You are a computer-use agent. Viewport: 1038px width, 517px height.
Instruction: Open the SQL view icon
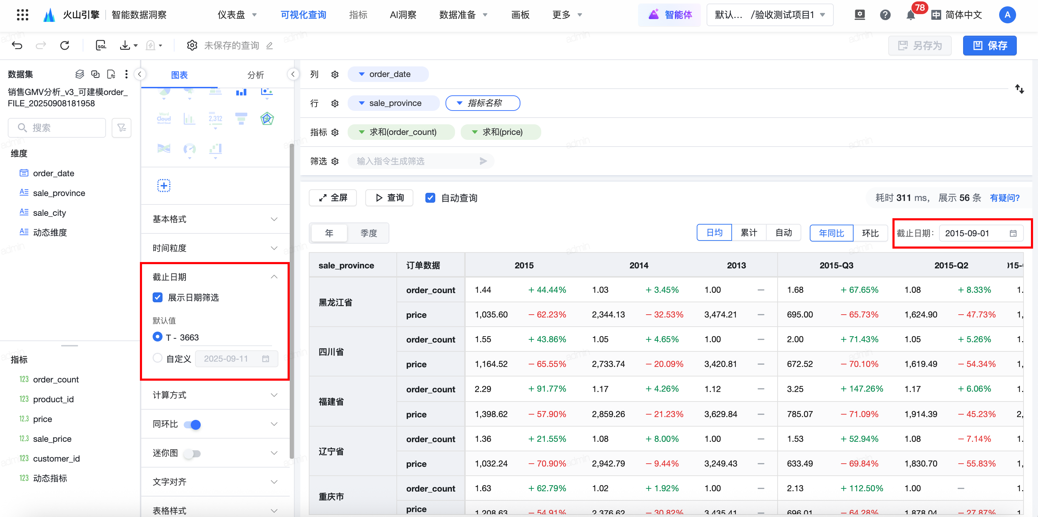101,46
